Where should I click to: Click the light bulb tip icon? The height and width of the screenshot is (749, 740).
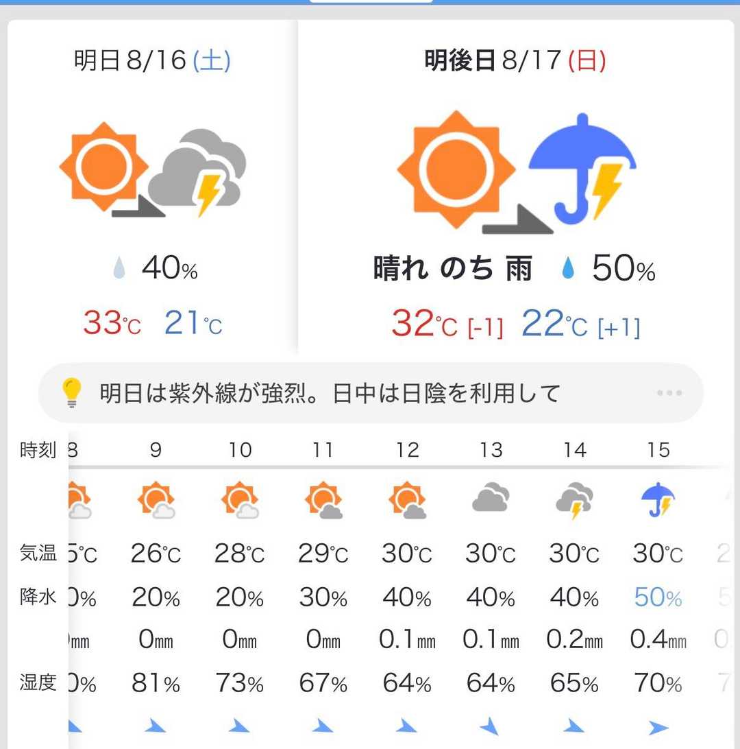click(x=71, y=393)
